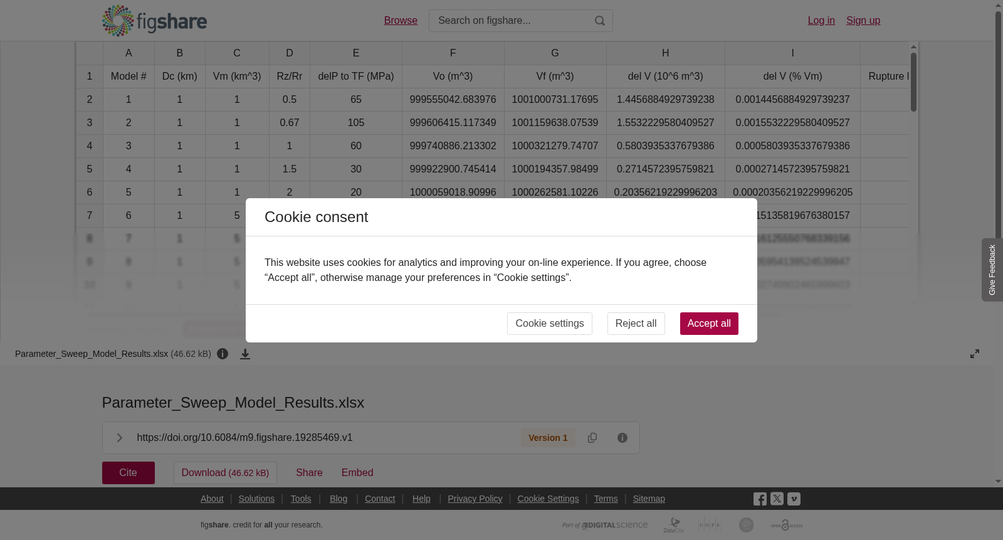Open figshare X (Twitter) icon
This screenshot has height=540, width=1003.
[777, 499]
